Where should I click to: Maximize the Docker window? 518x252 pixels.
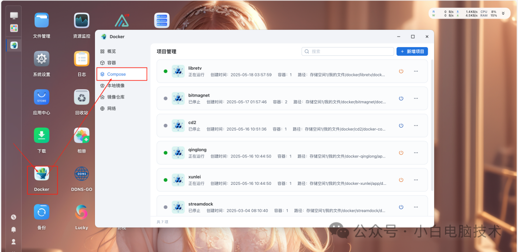[412, 36]
